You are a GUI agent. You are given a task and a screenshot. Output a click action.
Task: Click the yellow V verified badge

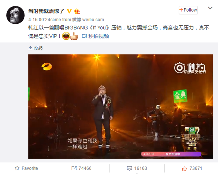[69, 11]
